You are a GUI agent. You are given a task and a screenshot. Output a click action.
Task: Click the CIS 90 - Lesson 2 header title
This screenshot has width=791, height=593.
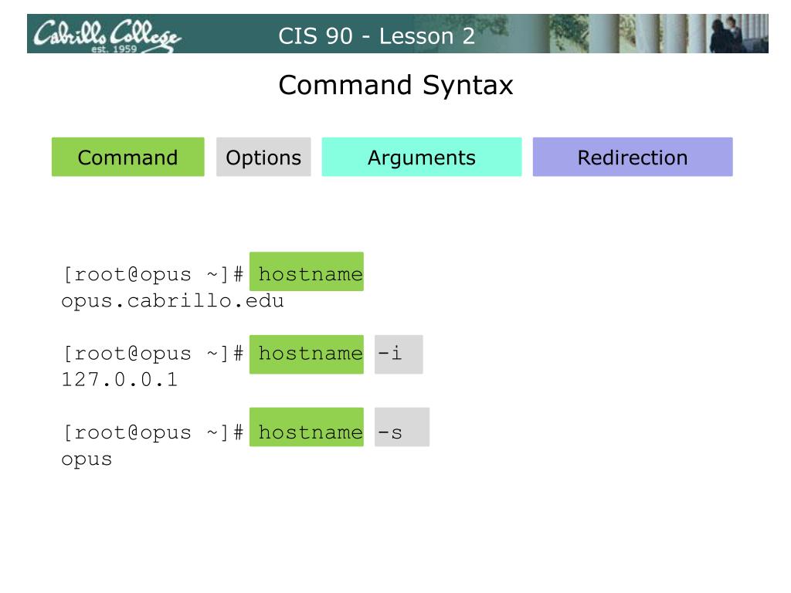click(376, 36)
